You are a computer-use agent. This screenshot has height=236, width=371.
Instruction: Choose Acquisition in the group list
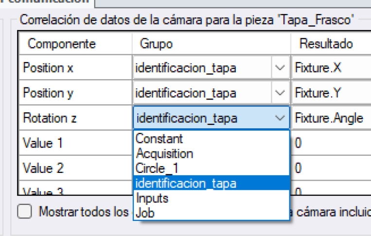164,153
